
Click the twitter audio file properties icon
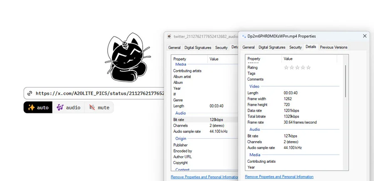pos(169,36)
